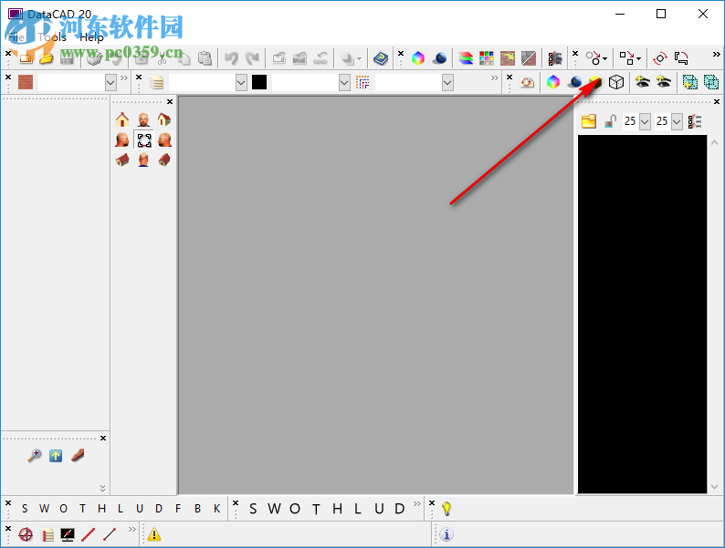Click the globe icon in top toolbar
The height and width of the screenshot is (548, 725).
click(440, 58)
